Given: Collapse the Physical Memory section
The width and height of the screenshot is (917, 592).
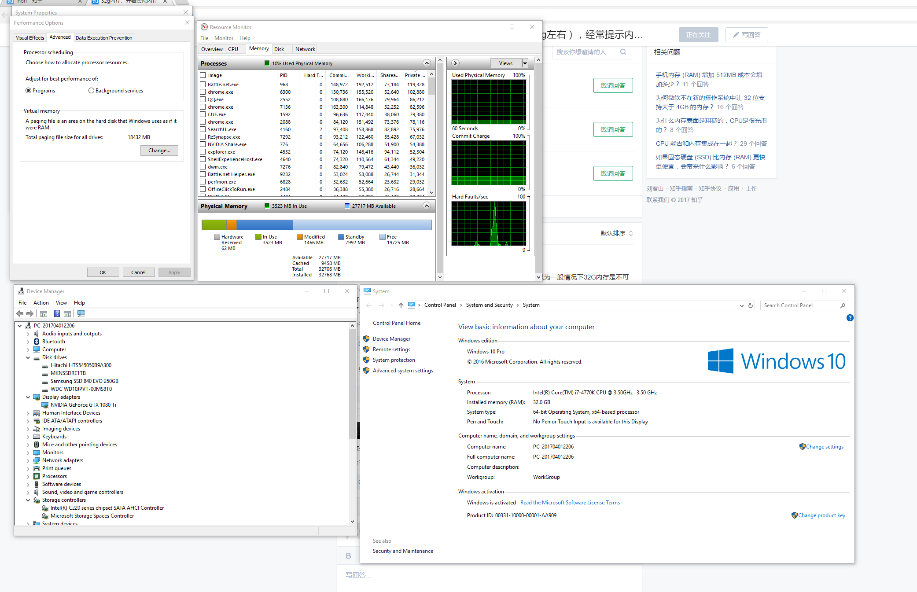Looking at the screenshot, I should click(426, 206).
